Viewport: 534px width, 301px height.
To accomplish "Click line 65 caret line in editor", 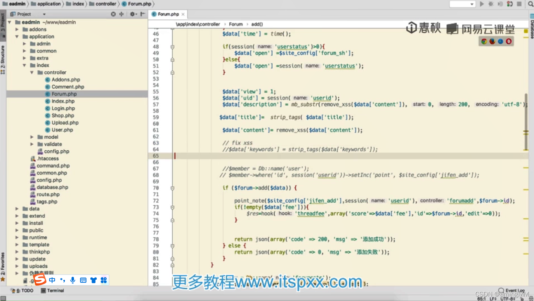I will pyautogui.click(x=338, y=156).
